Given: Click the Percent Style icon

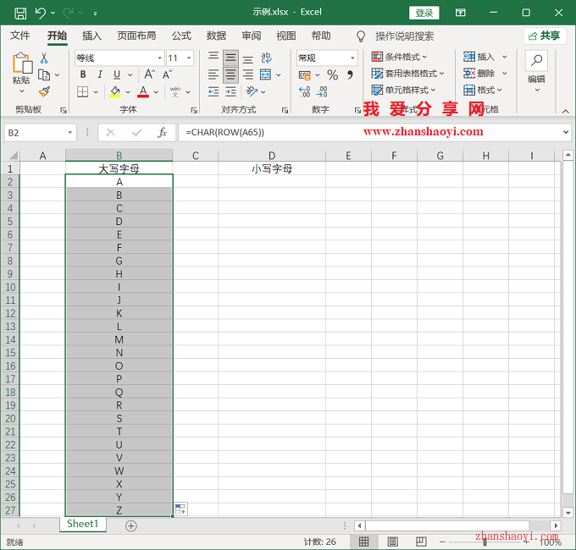Looking at the screenshot, I should coord(332,74).
